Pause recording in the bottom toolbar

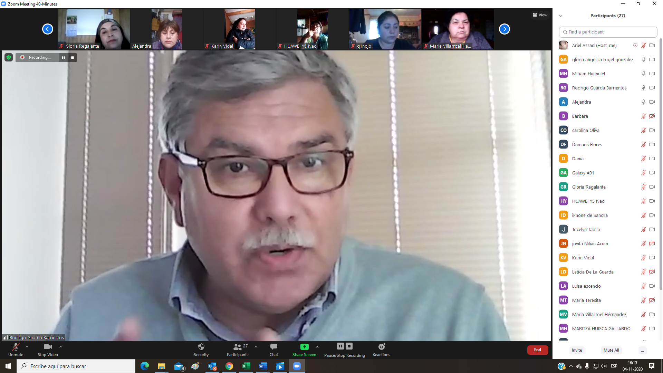[x=340, y=346]
